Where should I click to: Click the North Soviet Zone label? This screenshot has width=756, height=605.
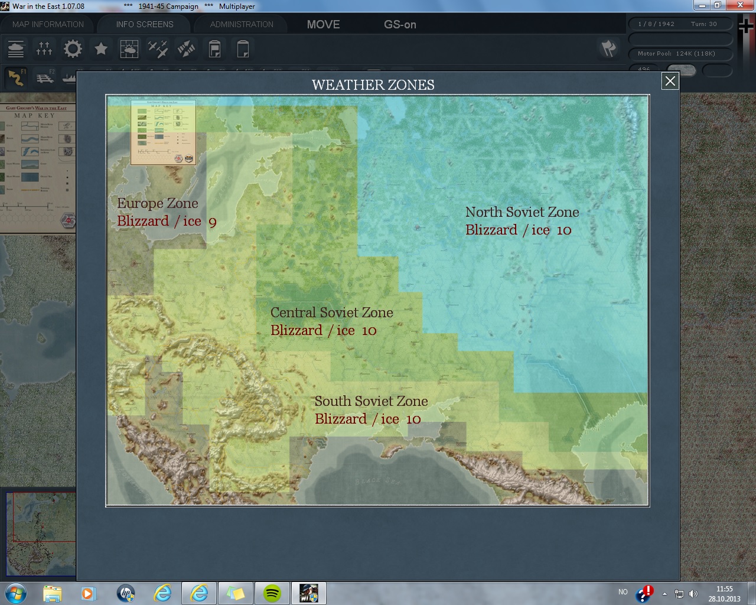point(522,212)
